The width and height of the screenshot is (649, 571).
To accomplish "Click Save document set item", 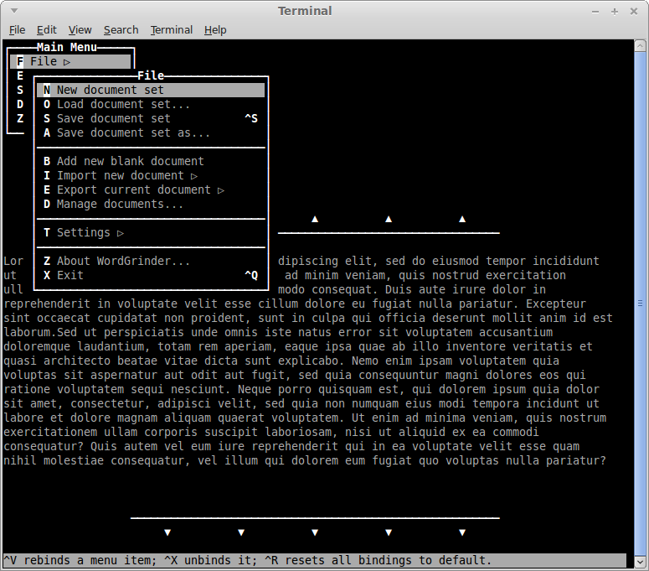I will pyautogui.click(x=113, y=118).
